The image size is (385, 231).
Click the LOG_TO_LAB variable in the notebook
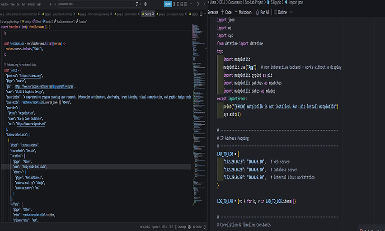(x=225, y=201)
